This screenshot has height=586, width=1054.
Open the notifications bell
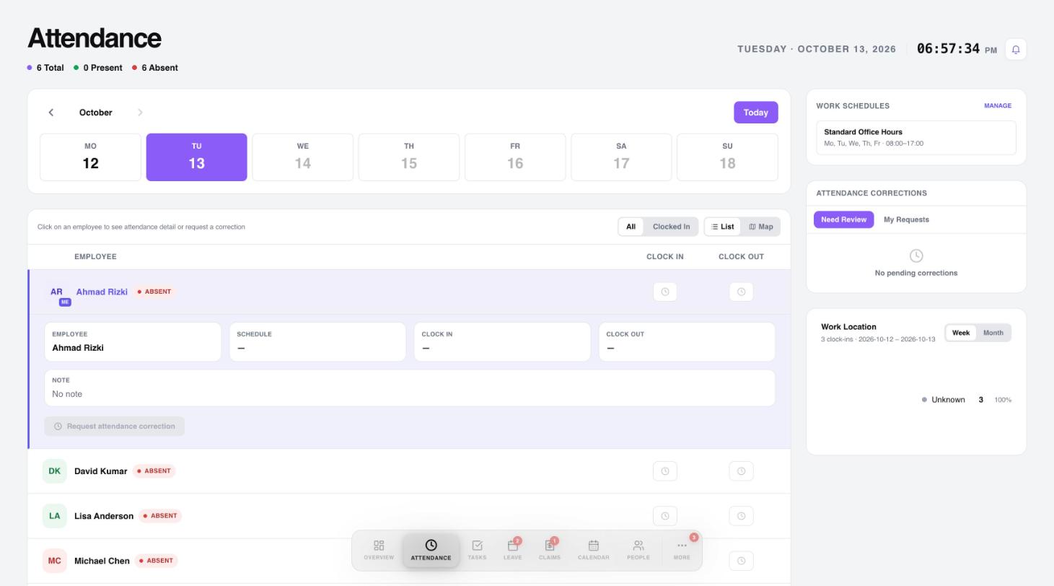1015,49
